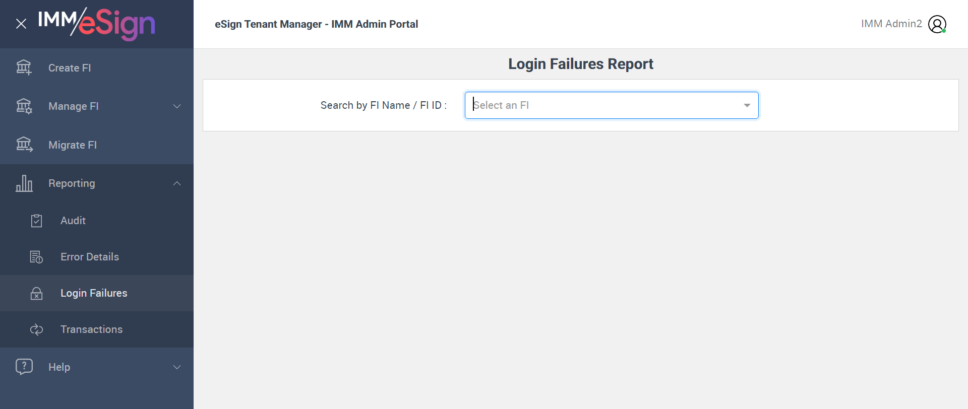
Task: Open the user profile avatar icon
Action: point(937,24)
